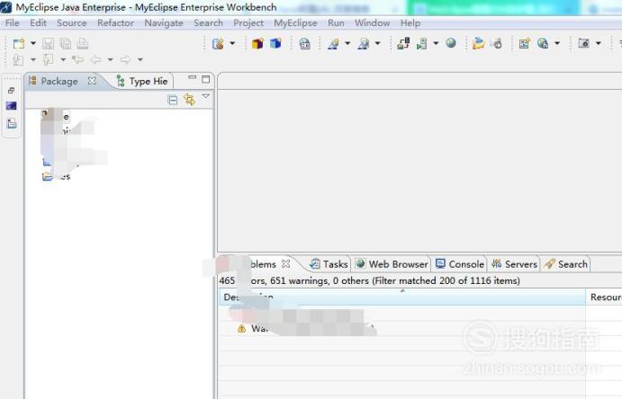Switch to the Type Hierarchy tab
Screen dimensions: 622x399
[x=142, y=81]
